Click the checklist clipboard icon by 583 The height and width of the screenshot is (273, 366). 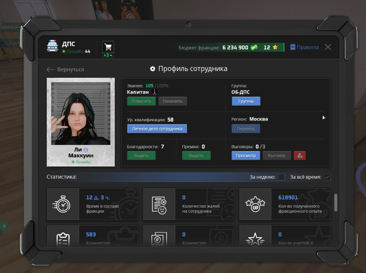coord(63,239)
